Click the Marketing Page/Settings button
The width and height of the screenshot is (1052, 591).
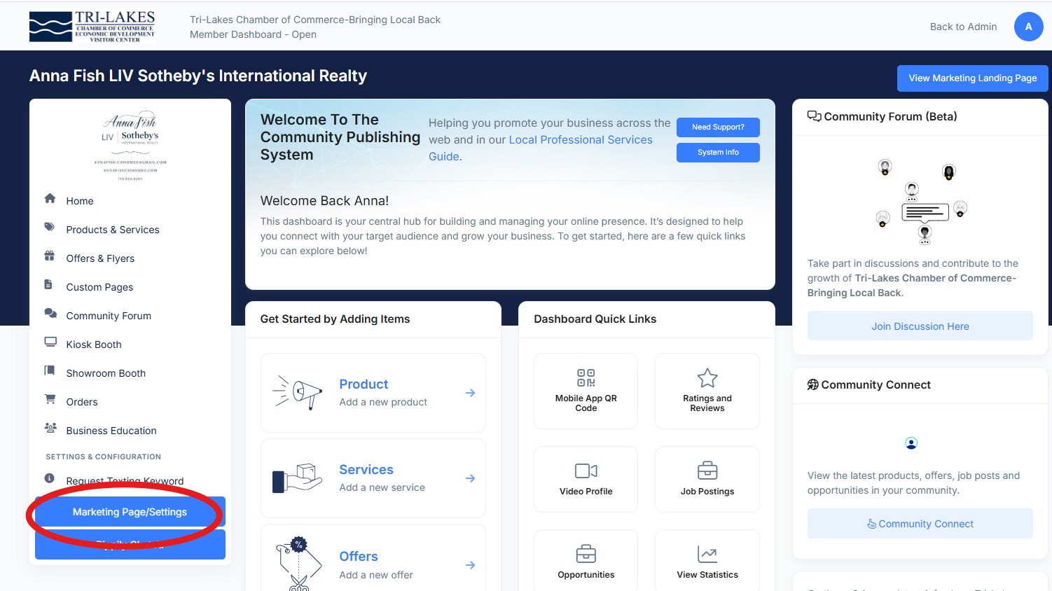[130, 512]
